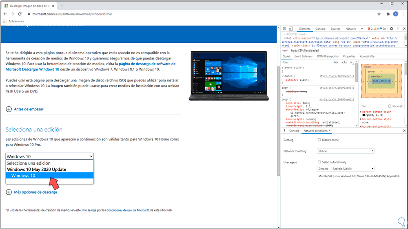
Task: Switch to the Elements panel tab
Action: (304, 29)
